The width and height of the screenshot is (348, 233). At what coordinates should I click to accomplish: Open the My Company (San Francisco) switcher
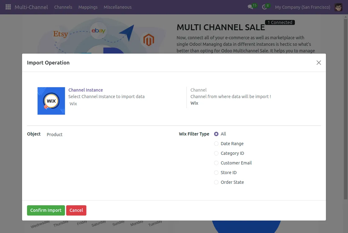click(303, 7)
